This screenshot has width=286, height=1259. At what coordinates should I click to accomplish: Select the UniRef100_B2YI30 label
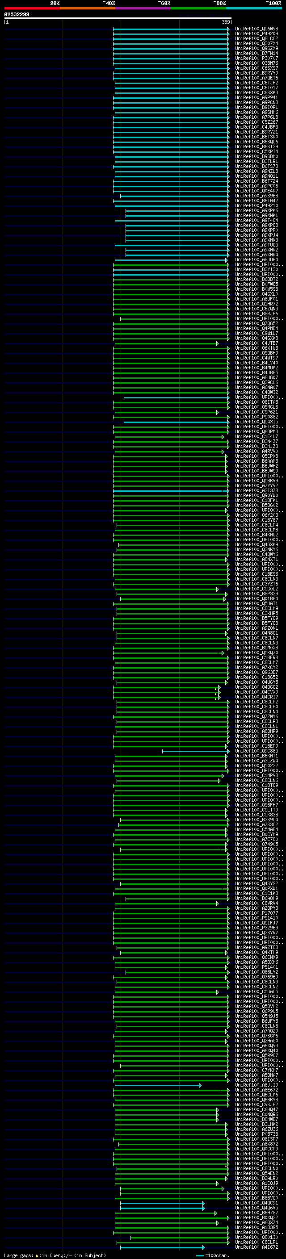(257, 270)
